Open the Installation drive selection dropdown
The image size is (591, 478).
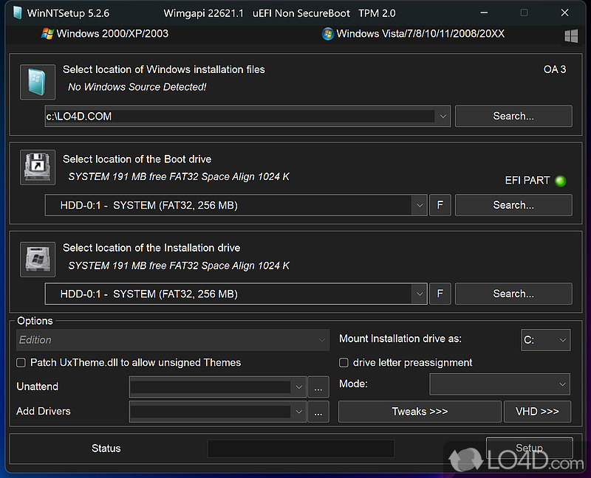click(x=419, y=294)
